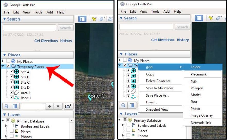The height and width of the screenshot is (140, 227).
Task: Click the Add Polygon icon in right window
Action: pos(219,18)
